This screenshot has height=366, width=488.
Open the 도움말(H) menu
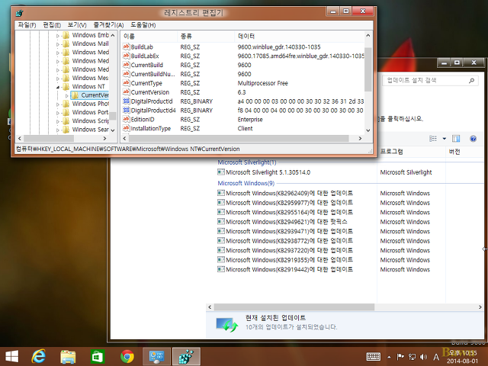coord(143,25)
